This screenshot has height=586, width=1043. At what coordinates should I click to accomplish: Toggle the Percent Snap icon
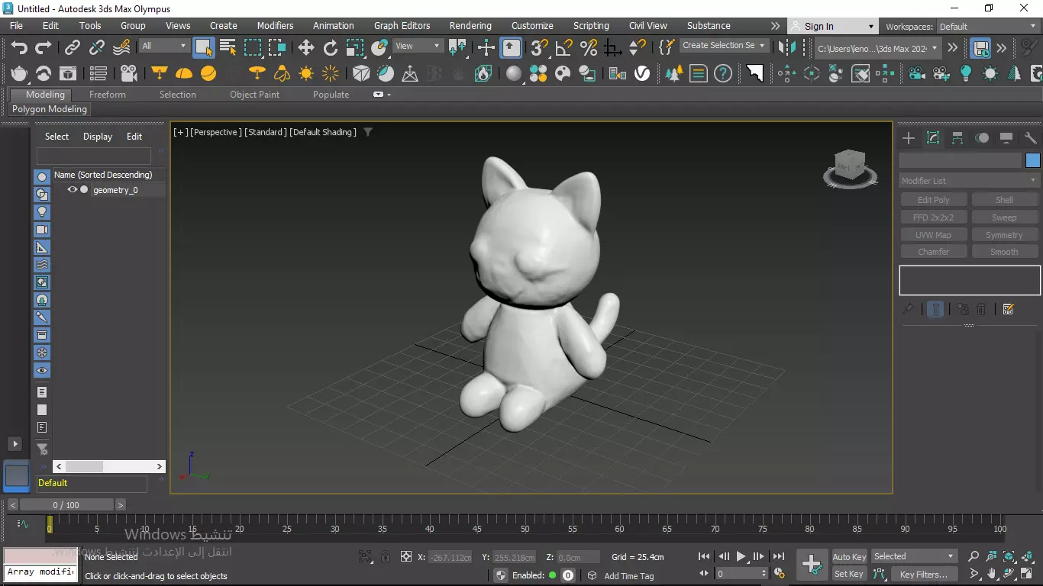[x=589, y=47]
